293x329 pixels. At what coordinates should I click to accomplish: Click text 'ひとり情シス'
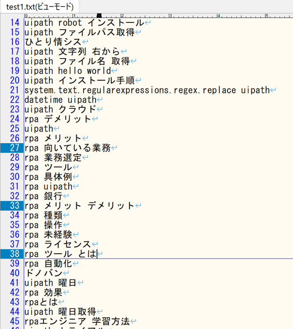(53, 42)
